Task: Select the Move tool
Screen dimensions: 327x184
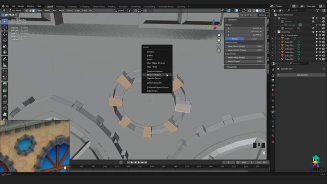Action: coord(5,34)
